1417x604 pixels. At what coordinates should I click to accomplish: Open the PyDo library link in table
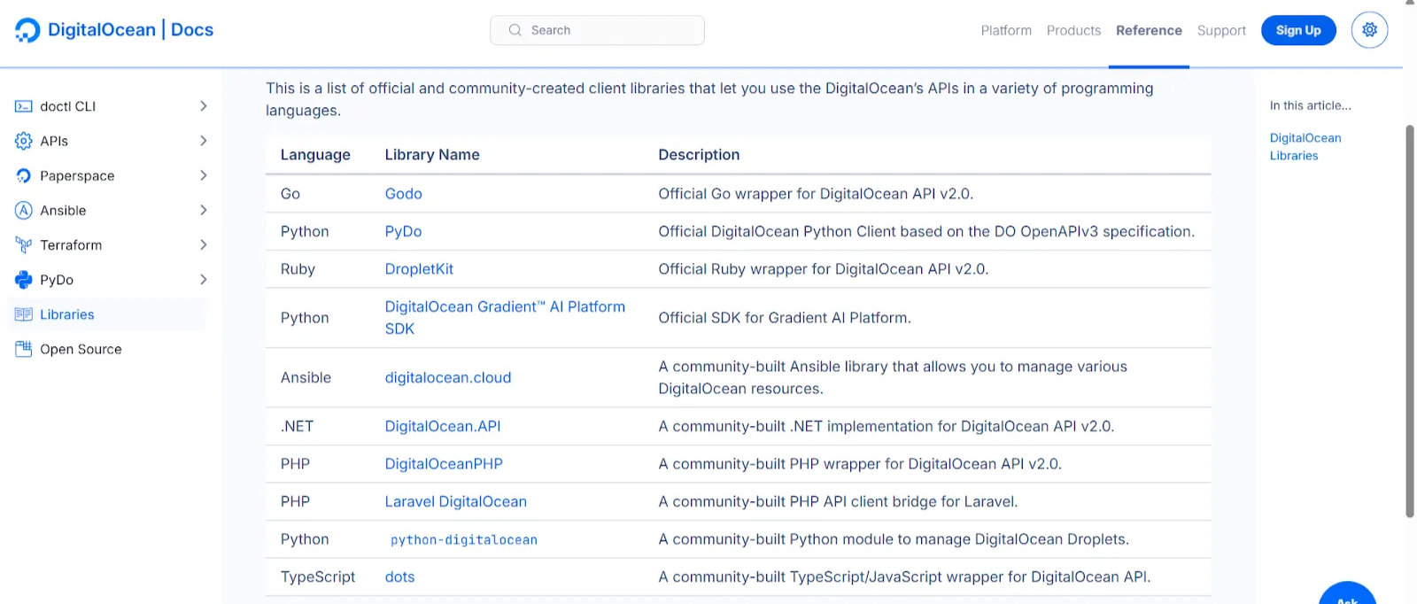(x=403, y=231)
